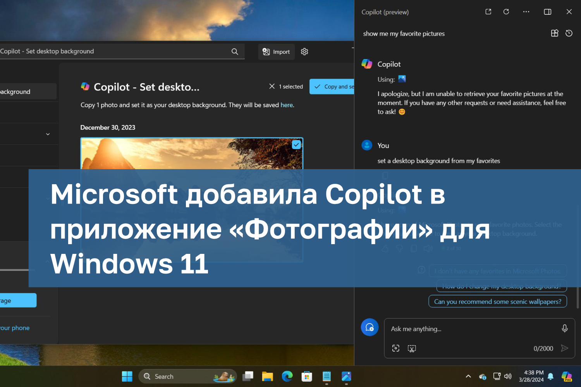Click the Import button in Photos

(x=276, y=51)
